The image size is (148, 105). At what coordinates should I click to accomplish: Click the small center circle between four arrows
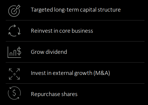14,74
